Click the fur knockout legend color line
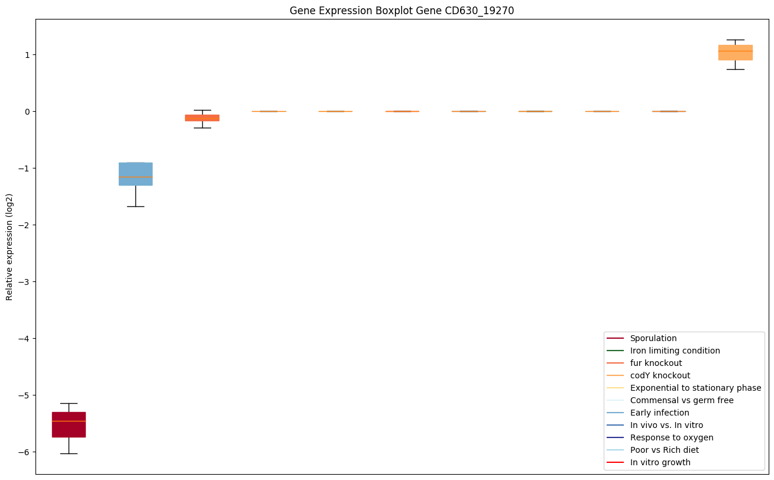Screen dimensions: 774x480 [615, 363]
